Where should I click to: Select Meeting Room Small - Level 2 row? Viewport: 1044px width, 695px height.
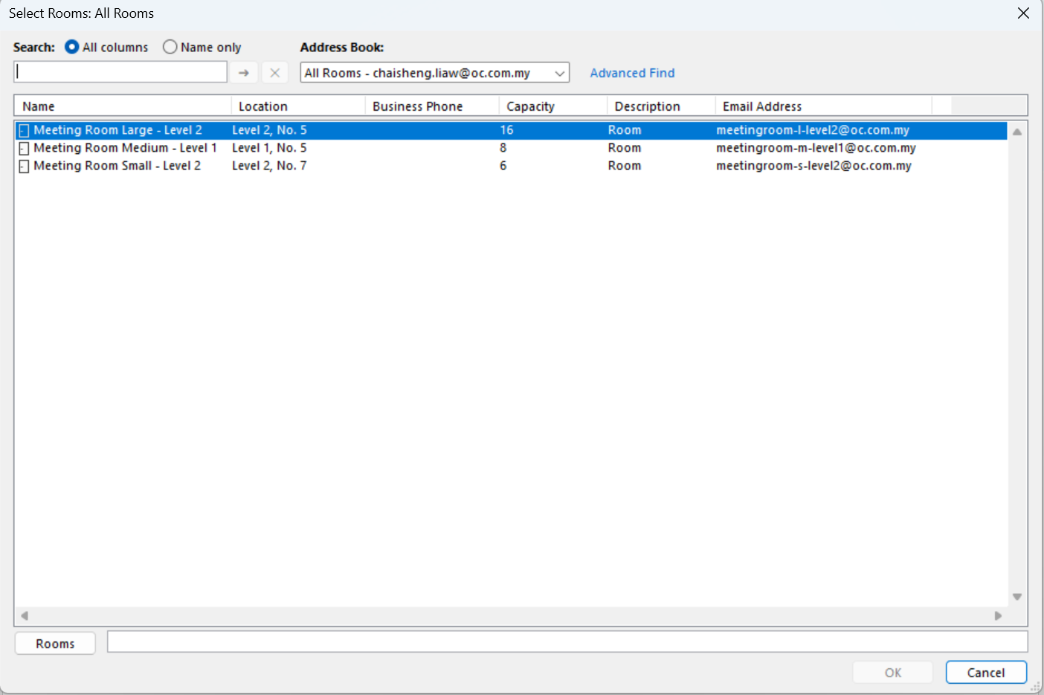(x=117, y=166)
